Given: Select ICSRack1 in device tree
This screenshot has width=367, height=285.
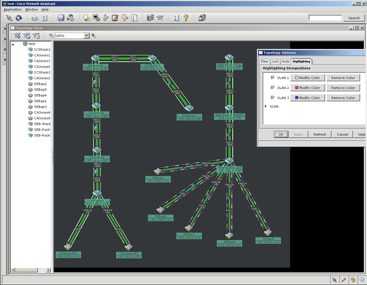Looking at the screenshot, I should pos(42,50).
